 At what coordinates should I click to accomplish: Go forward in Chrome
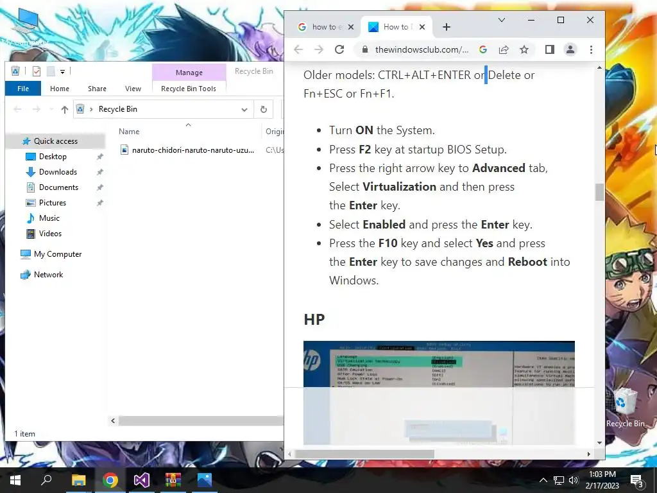[319, 49]
